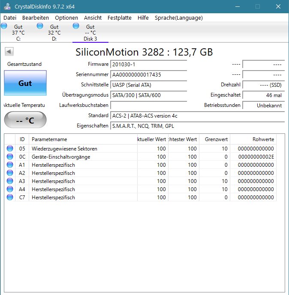Click the blue status orb for drive C:
289x295 pixels.
tap(4, 26)
